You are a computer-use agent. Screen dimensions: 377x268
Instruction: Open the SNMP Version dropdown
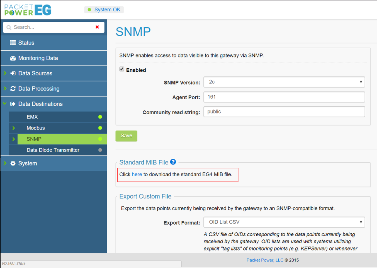coord(284,82)
